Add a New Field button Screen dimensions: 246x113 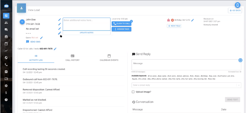pos(174,26)
